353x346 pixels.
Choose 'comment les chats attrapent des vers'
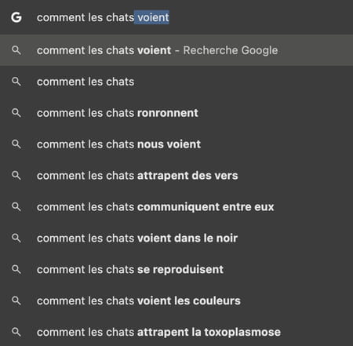[x=176, y=176]
